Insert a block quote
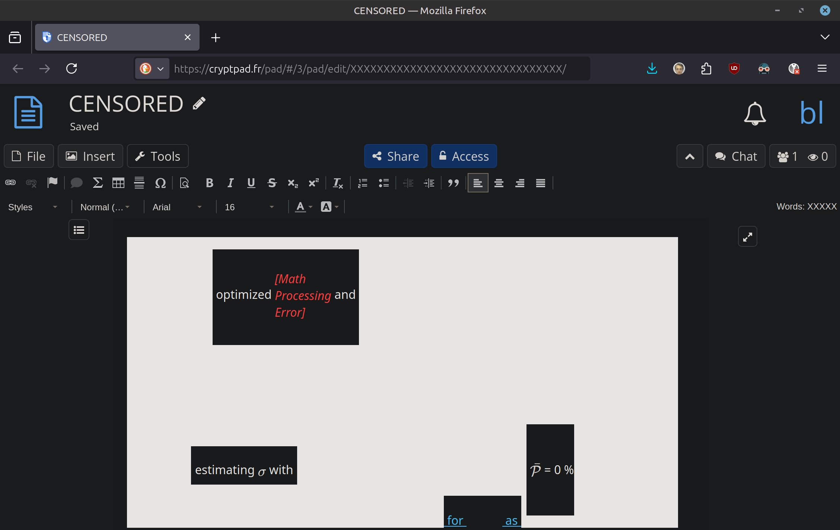This screenshot has height=530, width=840. [453, 183]
